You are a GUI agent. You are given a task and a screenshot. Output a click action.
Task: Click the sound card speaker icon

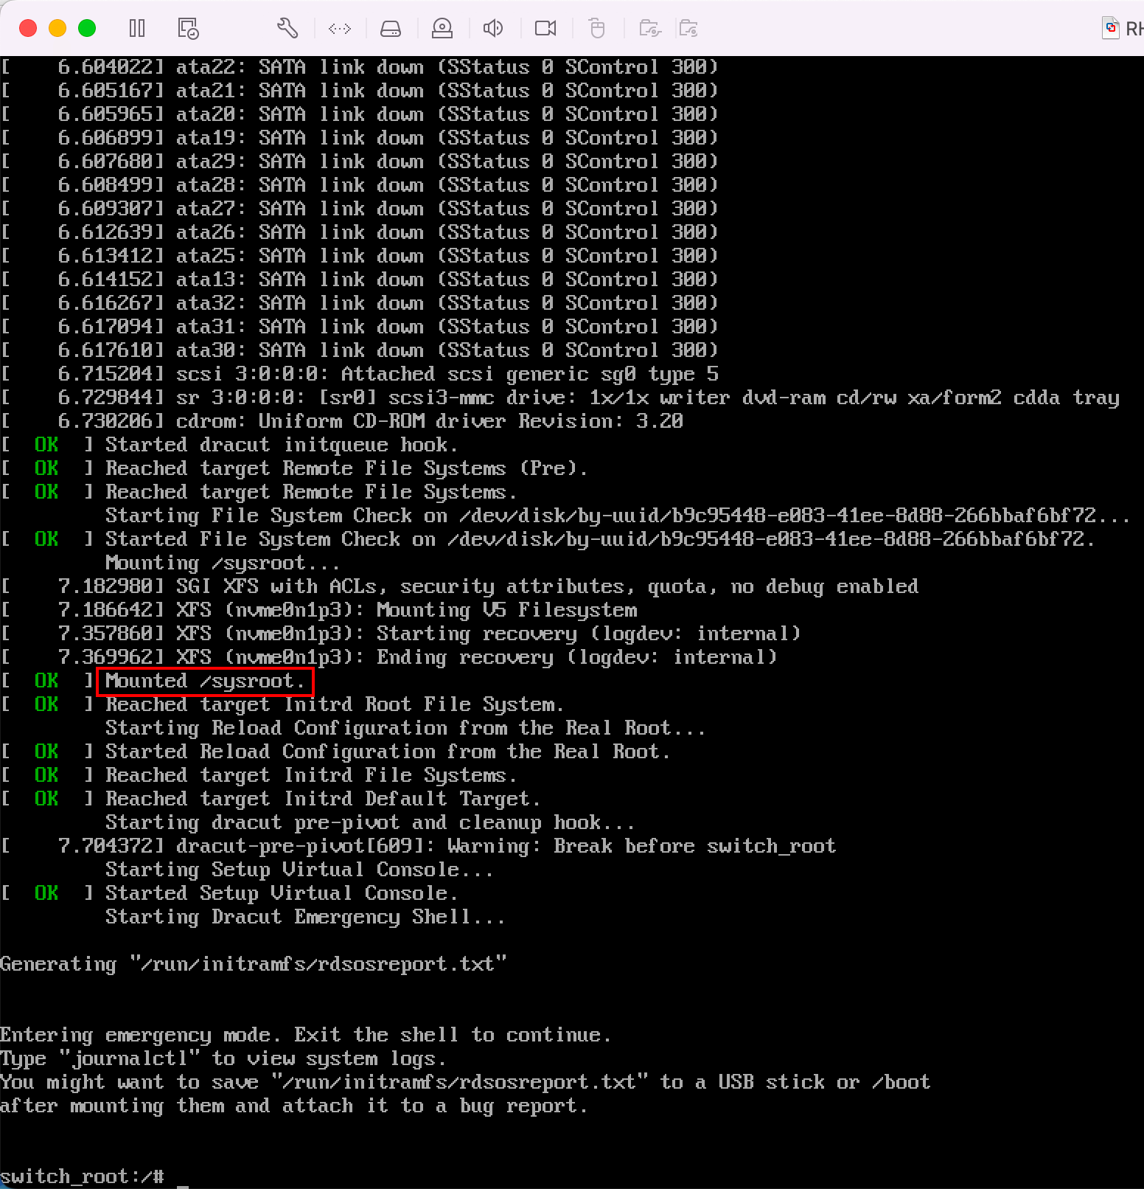click(492, 29)
